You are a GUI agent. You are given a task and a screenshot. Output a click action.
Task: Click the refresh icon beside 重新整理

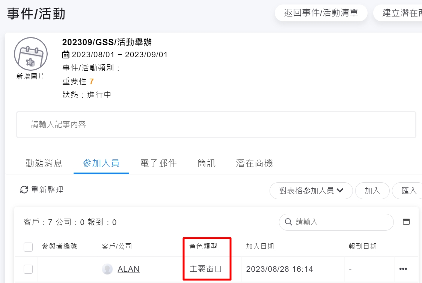point(24,190)
